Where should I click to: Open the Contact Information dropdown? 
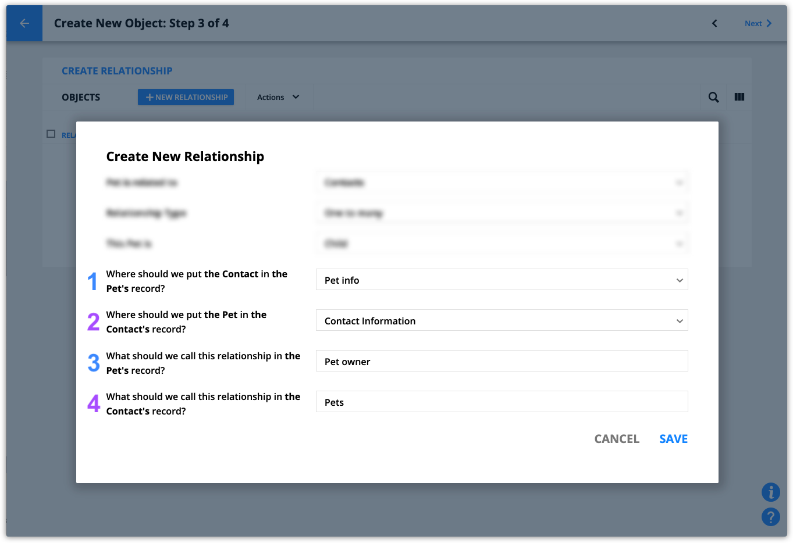[502, 320]
